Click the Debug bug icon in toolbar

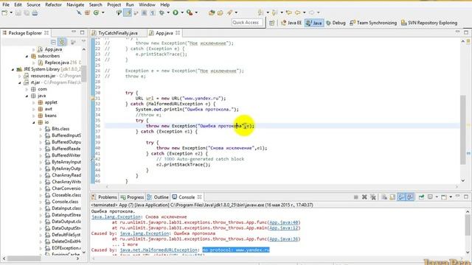click(x=162, y=13)
